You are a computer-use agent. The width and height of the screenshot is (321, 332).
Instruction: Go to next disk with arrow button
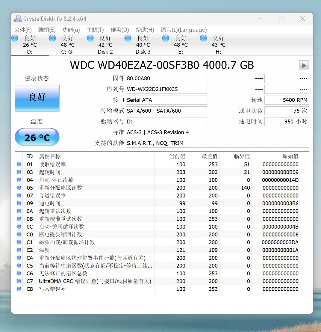click(304, 65)
